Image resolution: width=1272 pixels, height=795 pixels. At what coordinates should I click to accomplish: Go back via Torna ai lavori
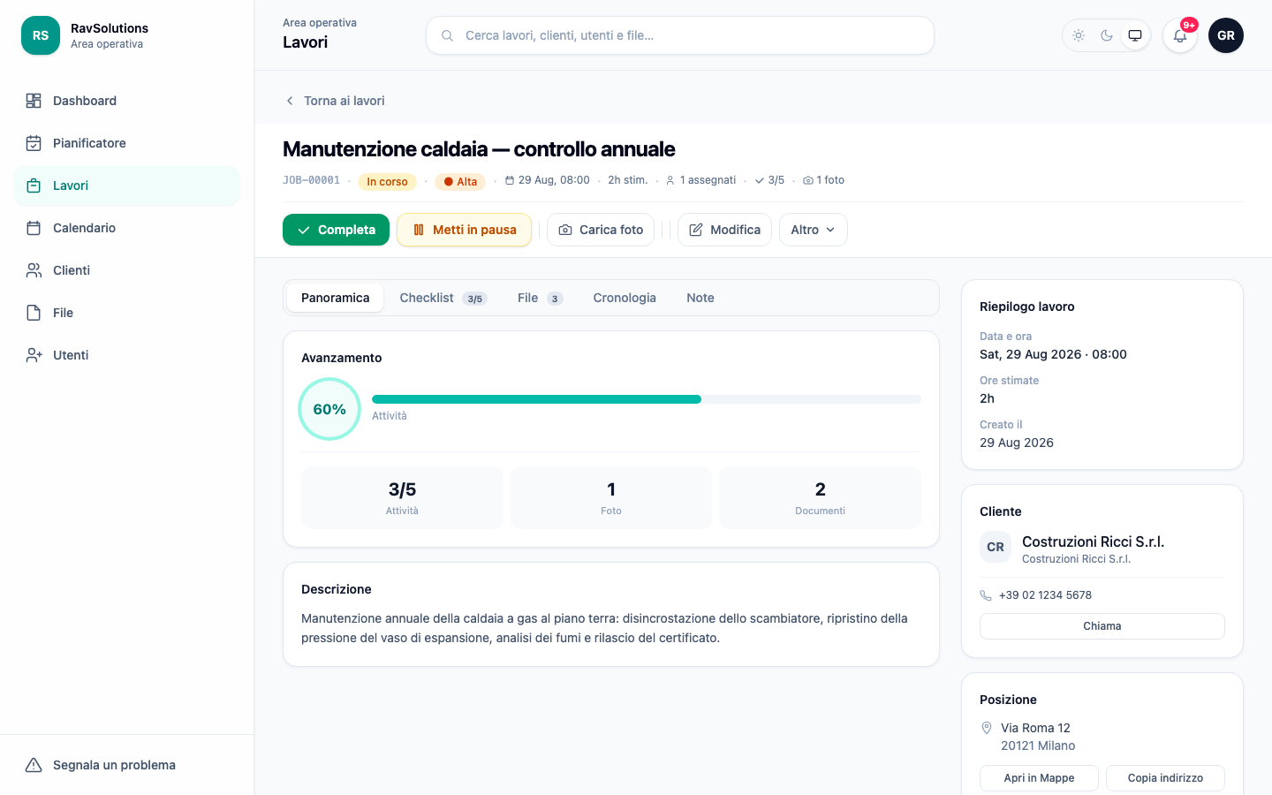click(x=334, y=101)
